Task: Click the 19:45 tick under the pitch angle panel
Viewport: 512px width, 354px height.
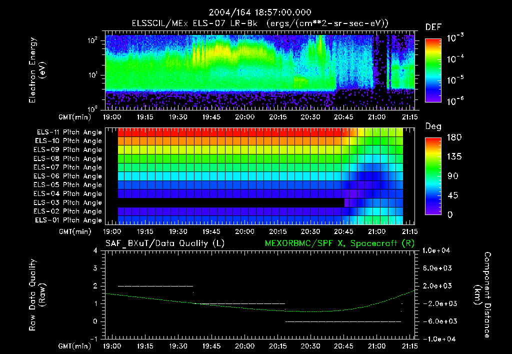Action: tap(211, 231)
